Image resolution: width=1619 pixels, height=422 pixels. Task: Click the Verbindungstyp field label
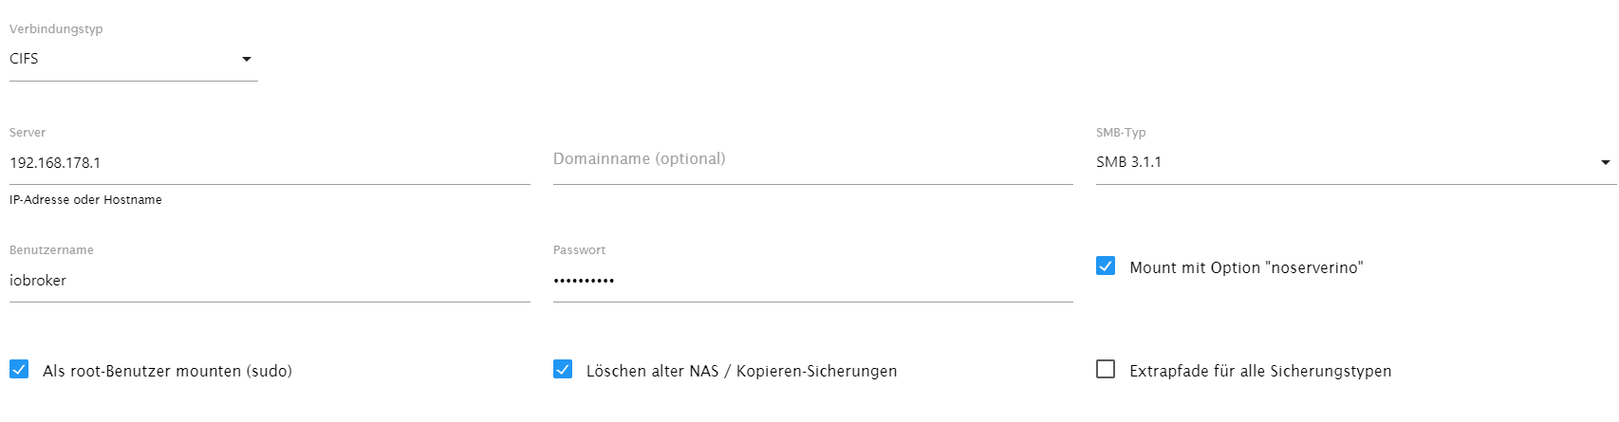[56, 29]
